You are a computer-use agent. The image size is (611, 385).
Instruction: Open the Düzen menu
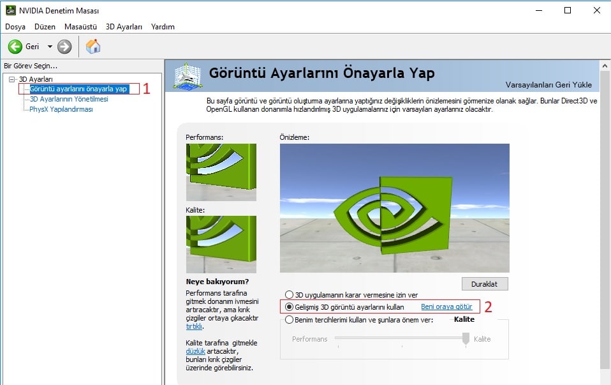[x=45, y=27]
